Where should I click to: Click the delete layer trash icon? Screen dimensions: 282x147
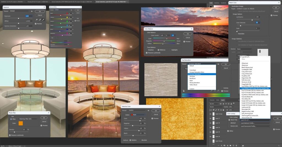(236, 146)
